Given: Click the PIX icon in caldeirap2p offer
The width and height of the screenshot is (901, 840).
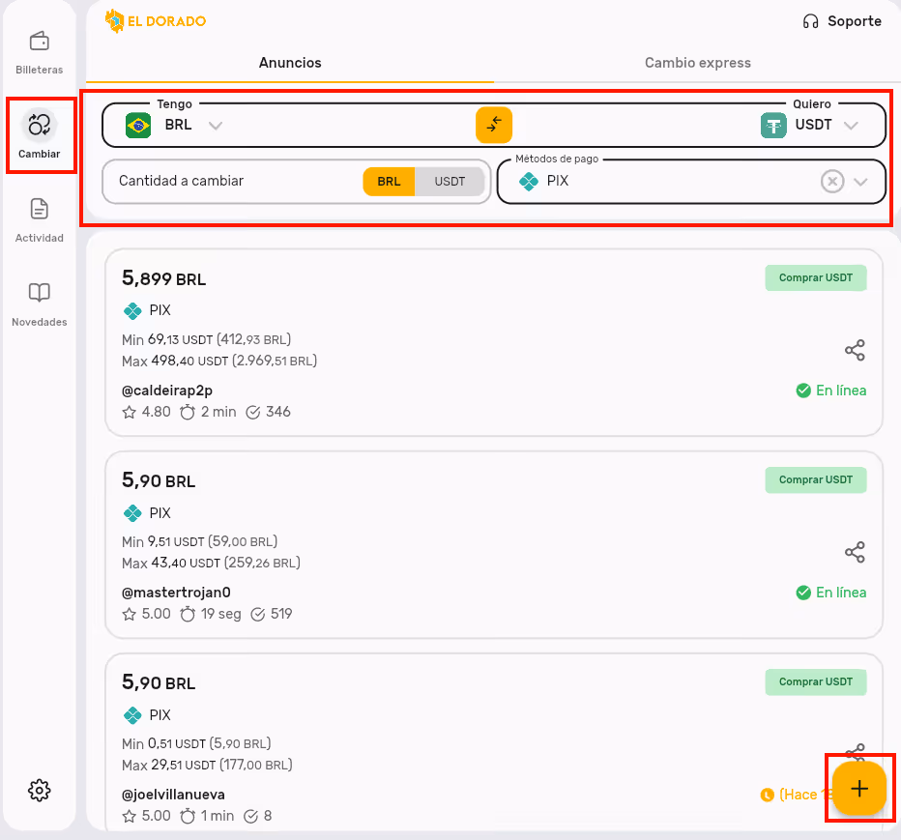Looking at the screenshot, I should (132, 311).
